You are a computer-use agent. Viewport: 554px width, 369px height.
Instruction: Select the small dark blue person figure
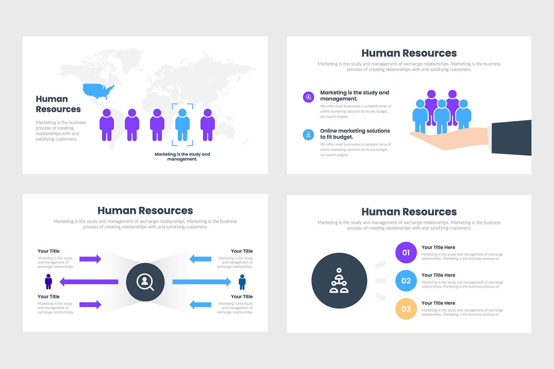tap(242, 282)
